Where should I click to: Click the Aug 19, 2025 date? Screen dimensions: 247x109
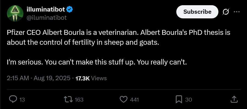point(52,78)
